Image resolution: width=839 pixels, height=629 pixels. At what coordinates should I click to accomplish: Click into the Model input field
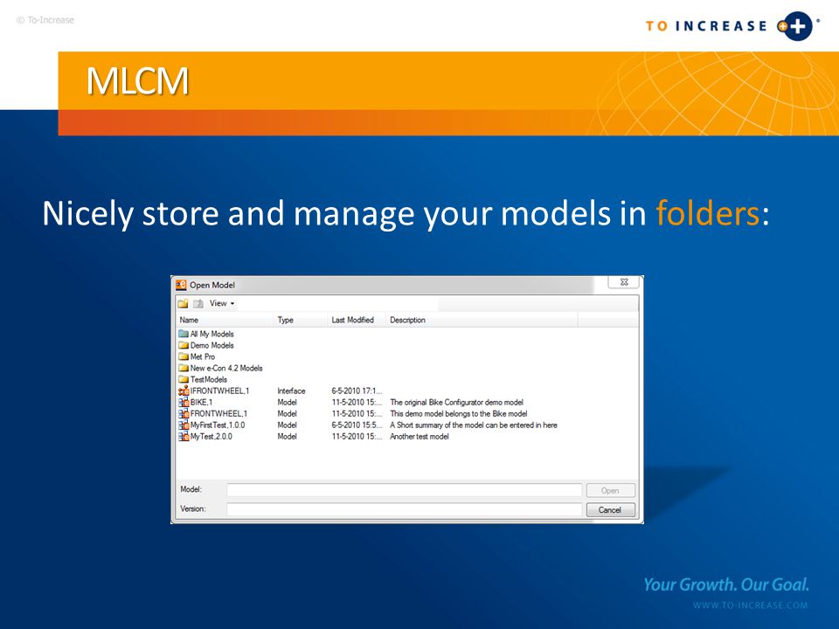404,490
